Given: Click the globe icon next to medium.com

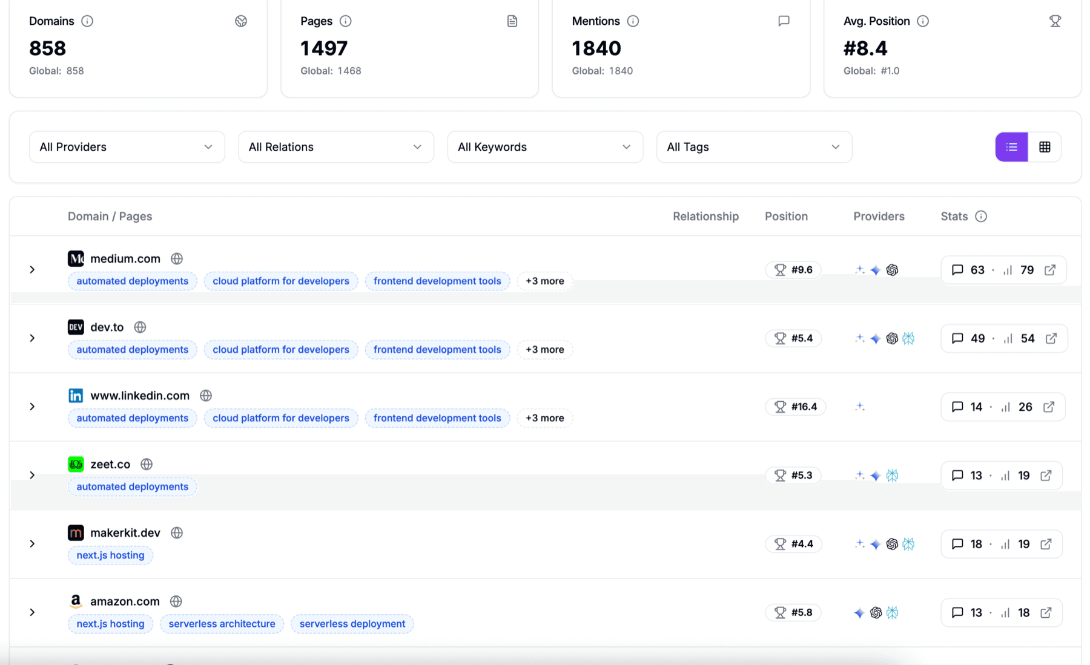Looking at the screenshot, I should [177, 259].
